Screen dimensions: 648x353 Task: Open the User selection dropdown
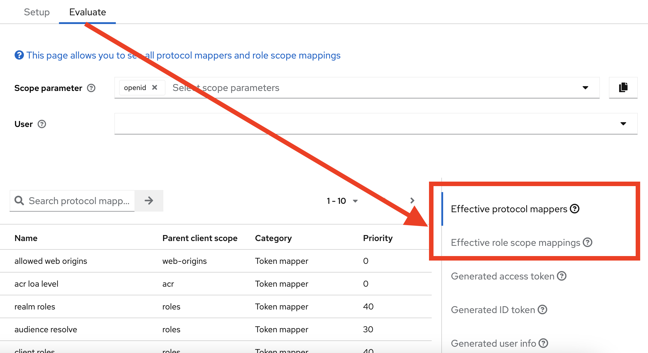tap(623, 124)
